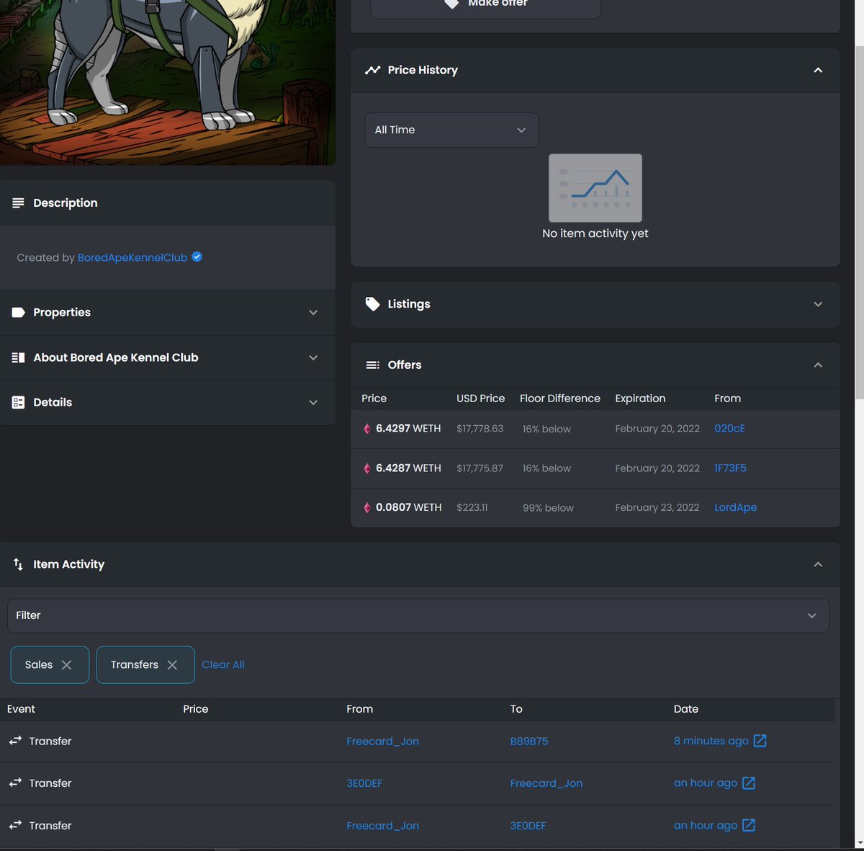Click the No item activity yet message

(595, 233)
